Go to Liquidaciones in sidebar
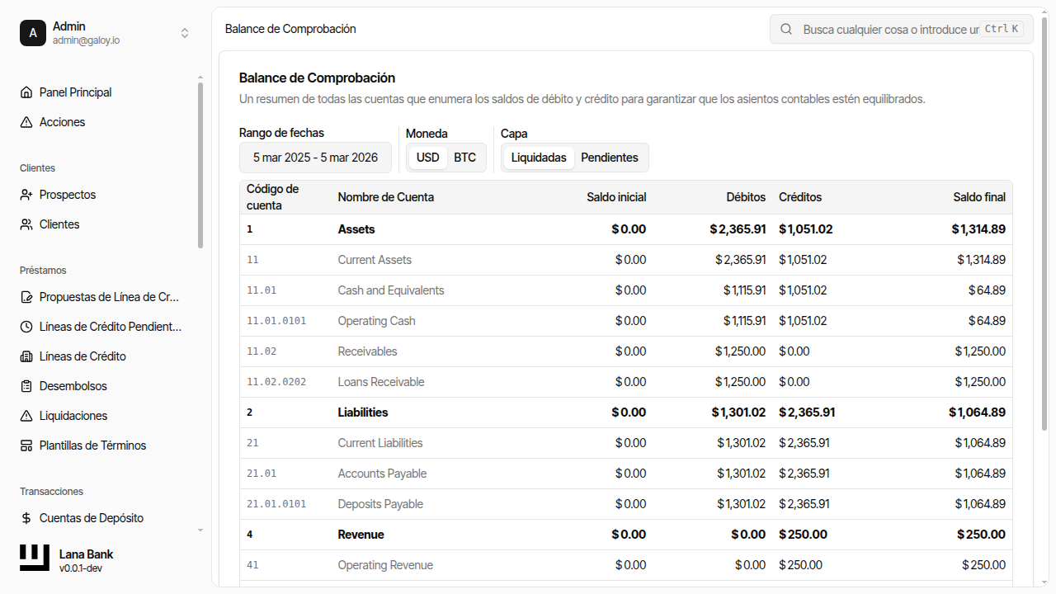 pyautogui.click(x=73, y=416)
